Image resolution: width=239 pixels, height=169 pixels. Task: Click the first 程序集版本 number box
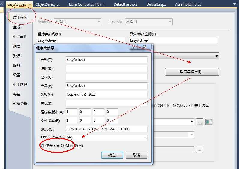click(x=72, y=112)
